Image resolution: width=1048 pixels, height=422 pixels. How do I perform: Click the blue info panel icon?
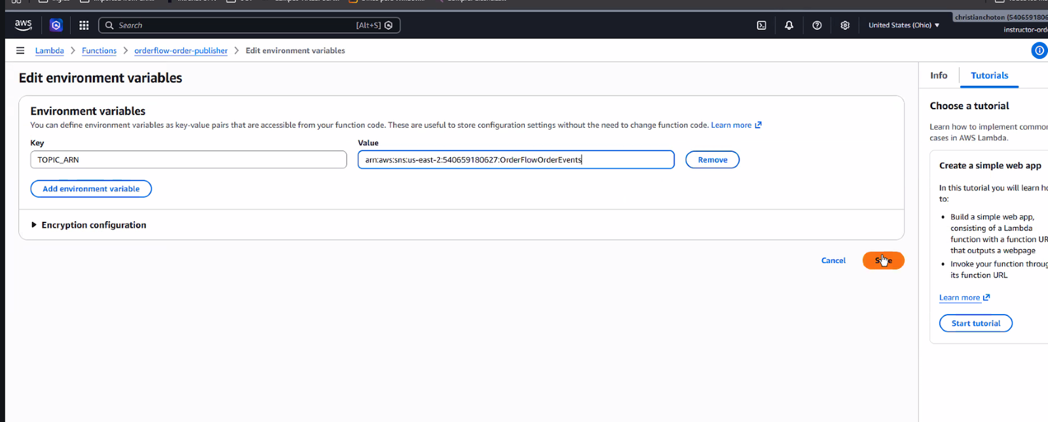click(x=1039, y=50)
